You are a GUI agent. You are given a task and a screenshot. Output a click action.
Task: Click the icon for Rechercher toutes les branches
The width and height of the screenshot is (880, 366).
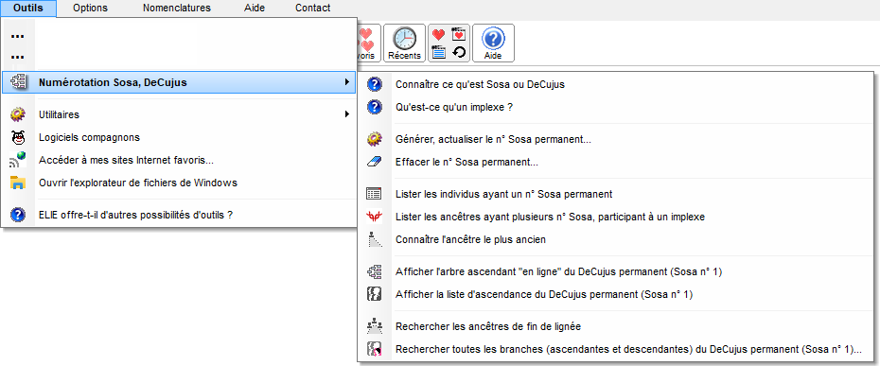pyautogui.click(x=375, y=349)
